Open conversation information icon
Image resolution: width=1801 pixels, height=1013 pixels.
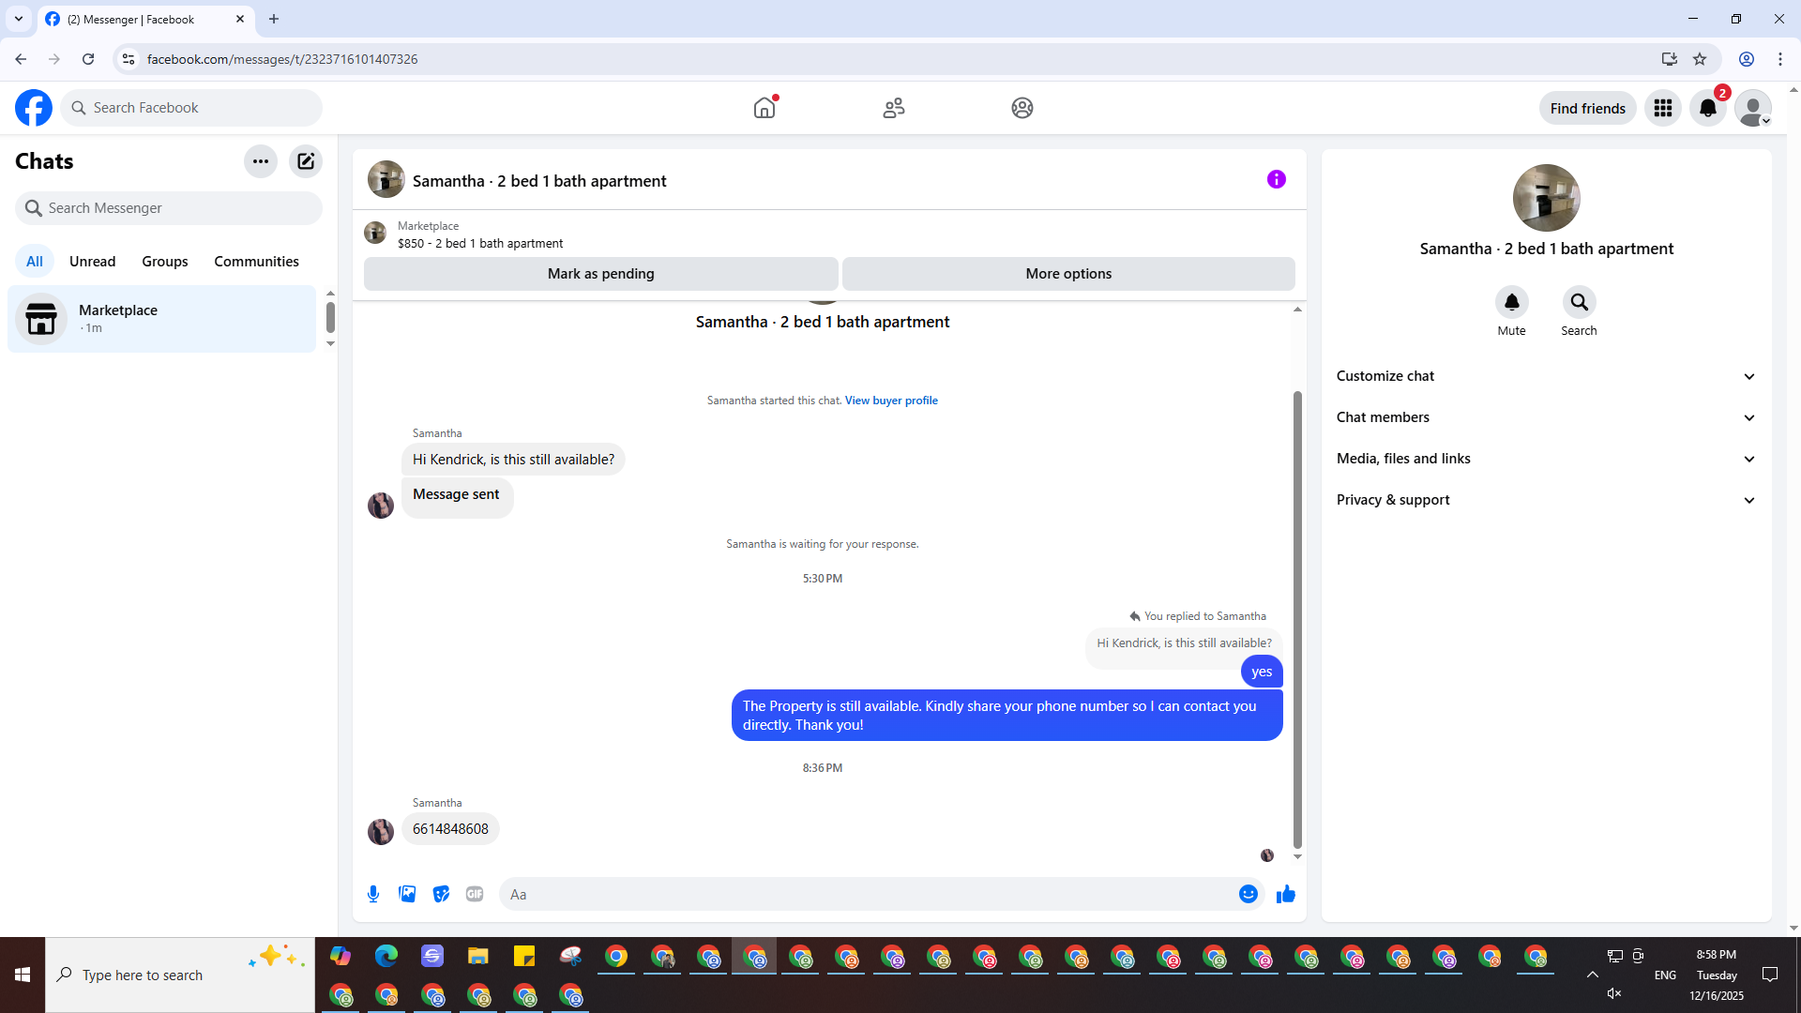pyautogui.click(x=1277, y=179)
